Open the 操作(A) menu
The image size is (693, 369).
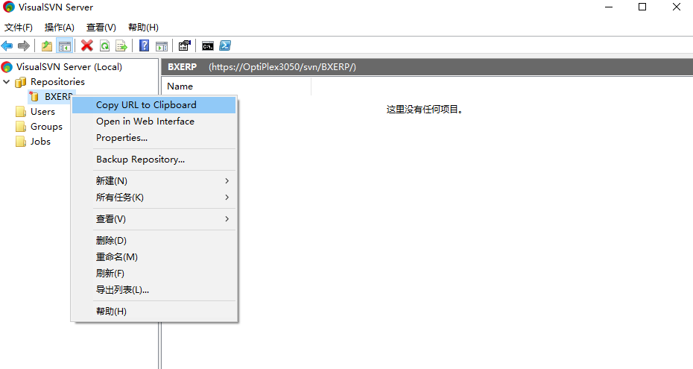(x=59, y=28)
